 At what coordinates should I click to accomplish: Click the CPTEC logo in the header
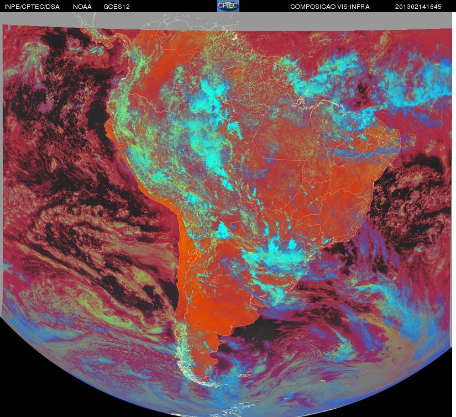coord(228,6)
